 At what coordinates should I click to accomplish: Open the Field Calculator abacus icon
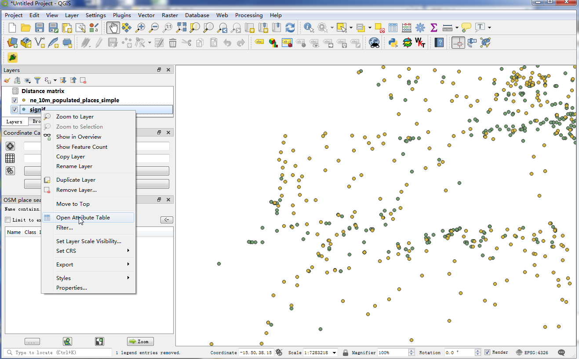click(x=407, y=28)
